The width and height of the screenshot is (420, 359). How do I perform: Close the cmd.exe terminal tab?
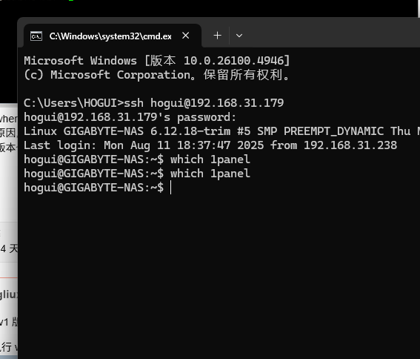pyautogui.click(x=186, y=36)
